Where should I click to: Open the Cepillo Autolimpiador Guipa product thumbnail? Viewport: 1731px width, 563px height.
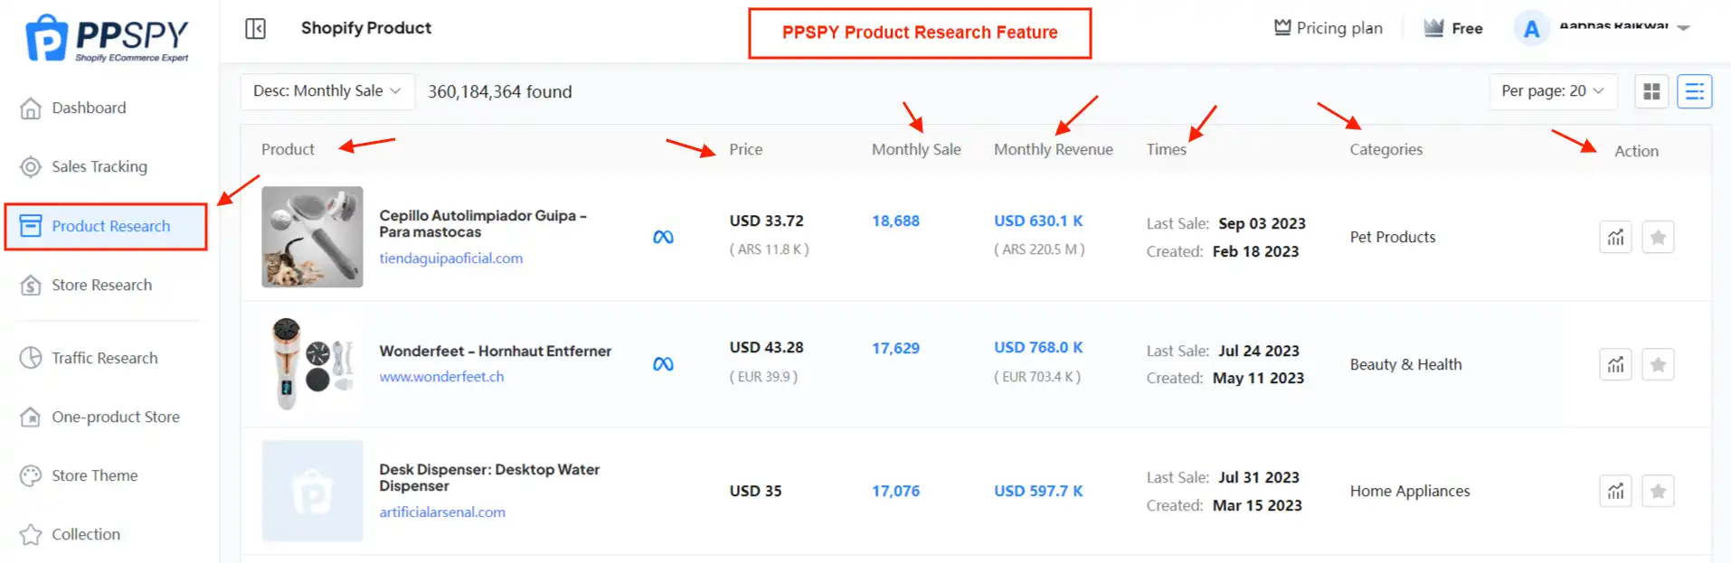point(312,237)
